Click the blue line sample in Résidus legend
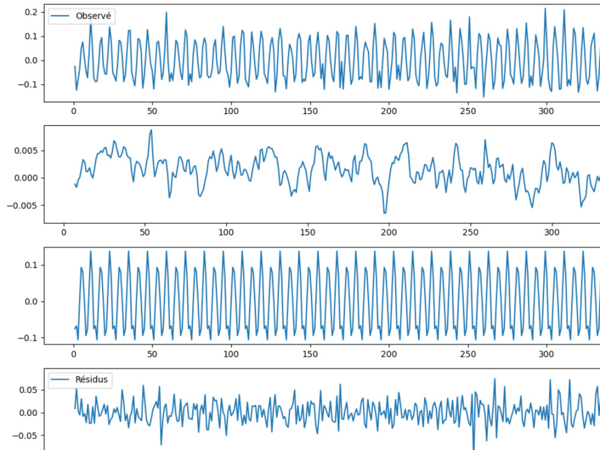The height and width of the screenshot is (450, 600). [x=60, y=379]
